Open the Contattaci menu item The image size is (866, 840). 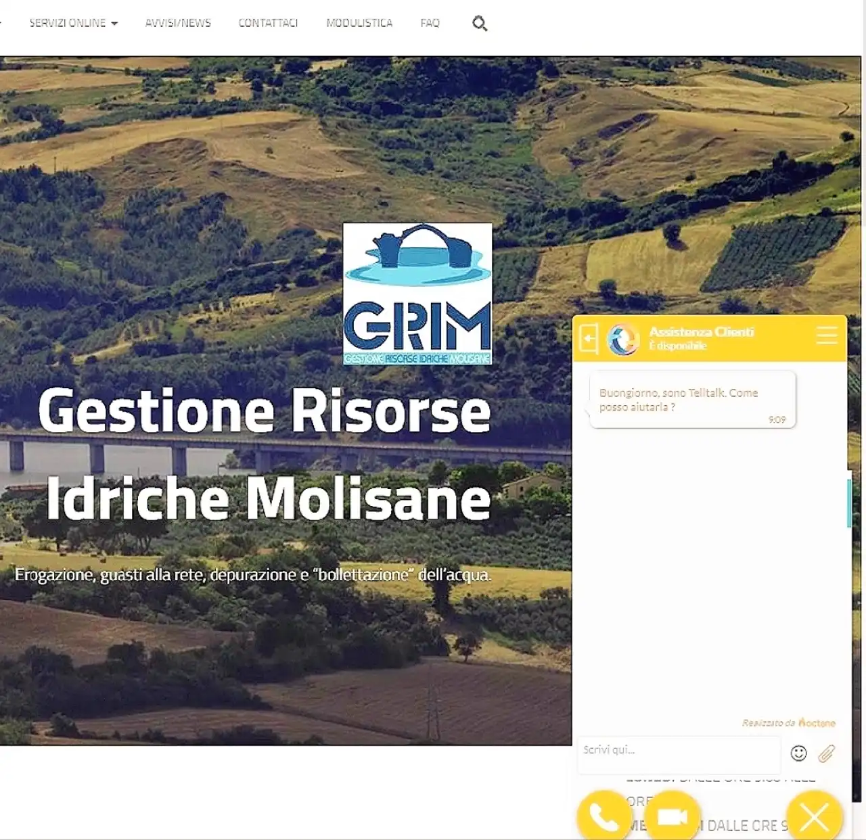[268, 23]
